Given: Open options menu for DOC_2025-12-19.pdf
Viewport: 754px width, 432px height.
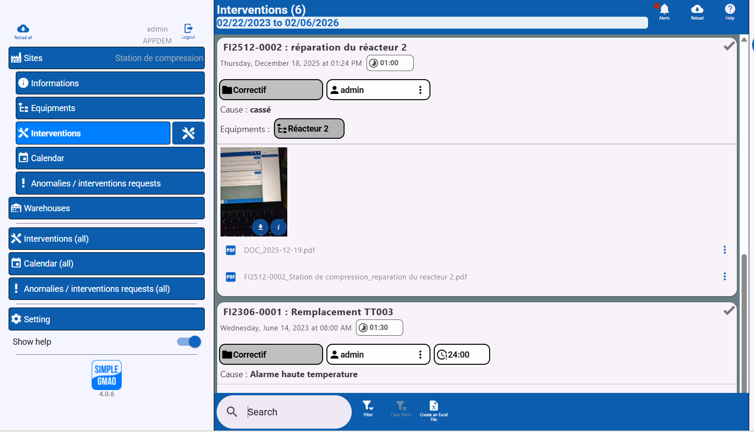Looking at the screenshot, I should tap(724, 250).
